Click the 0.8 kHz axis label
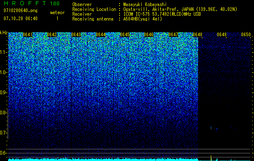The height and width of the screenshot is (161, 254). [x=4, y=113]
